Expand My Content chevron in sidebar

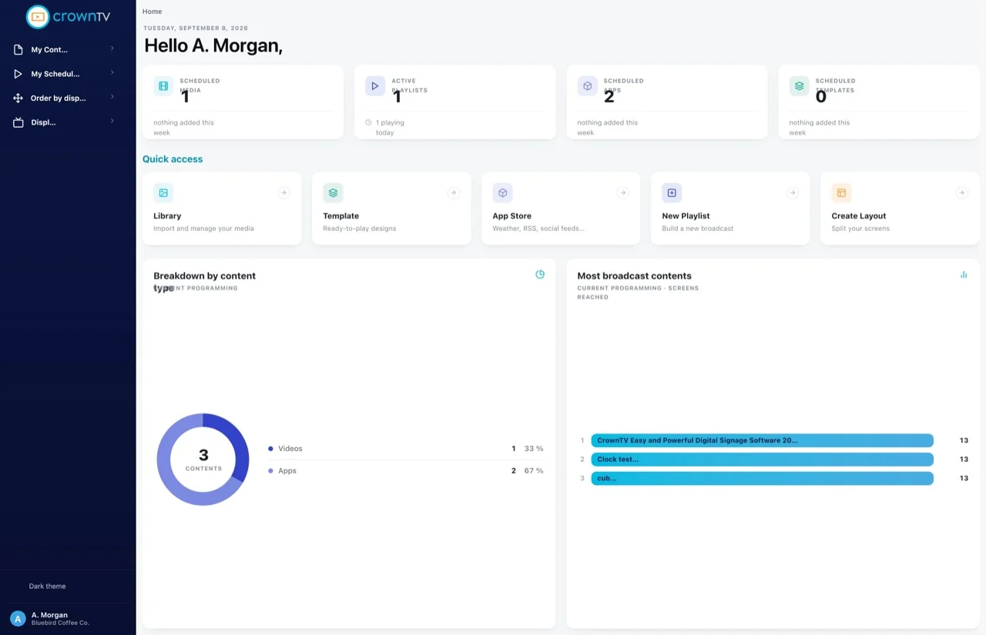click(x=112, y=48)
